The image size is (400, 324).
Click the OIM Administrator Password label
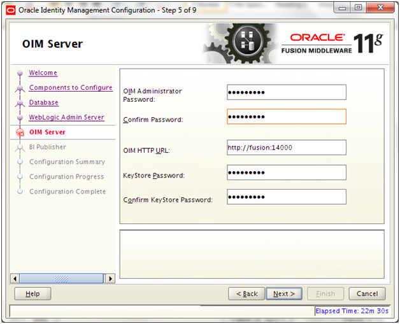pos(153,95)
